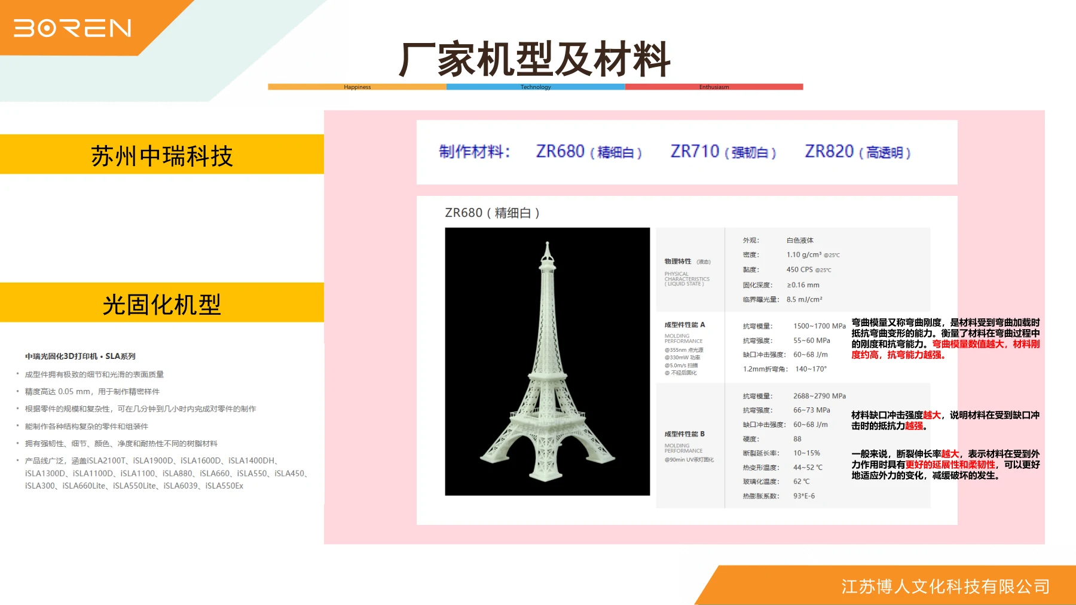Click the Technology blue bar segment
Screen dimensions: 1076x605
(x=536, y=87)
